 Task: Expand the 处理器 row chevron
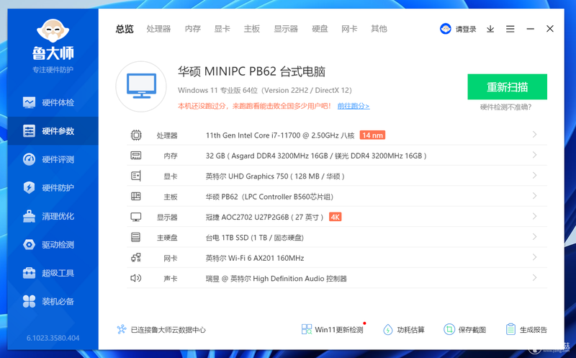pos(534,135)
